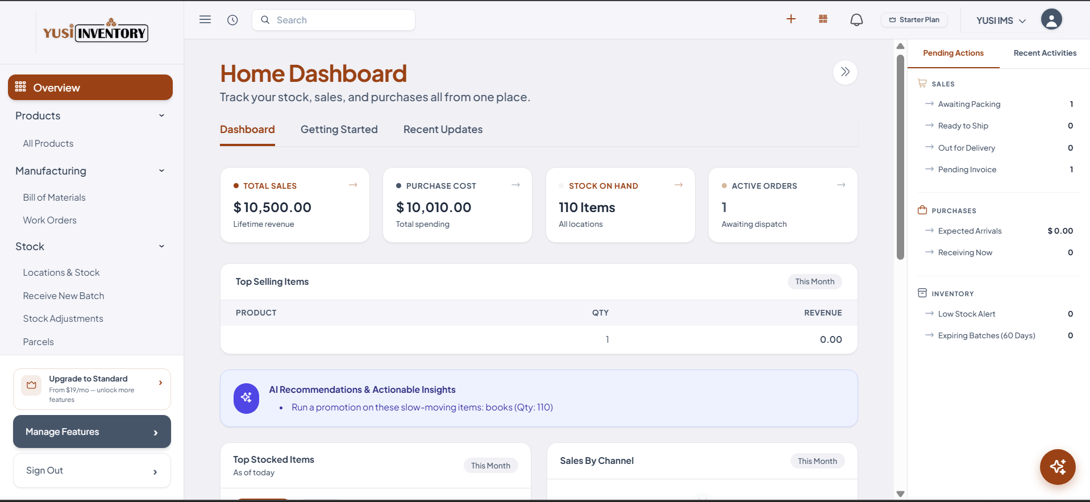Click the slow-moving items promotion recommendation

coord(422,407)
